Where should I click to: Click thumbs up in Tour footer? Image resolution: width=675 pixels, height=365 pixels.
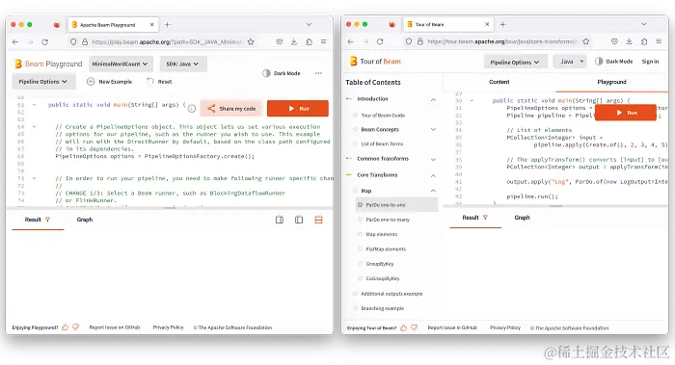[403, 327]
